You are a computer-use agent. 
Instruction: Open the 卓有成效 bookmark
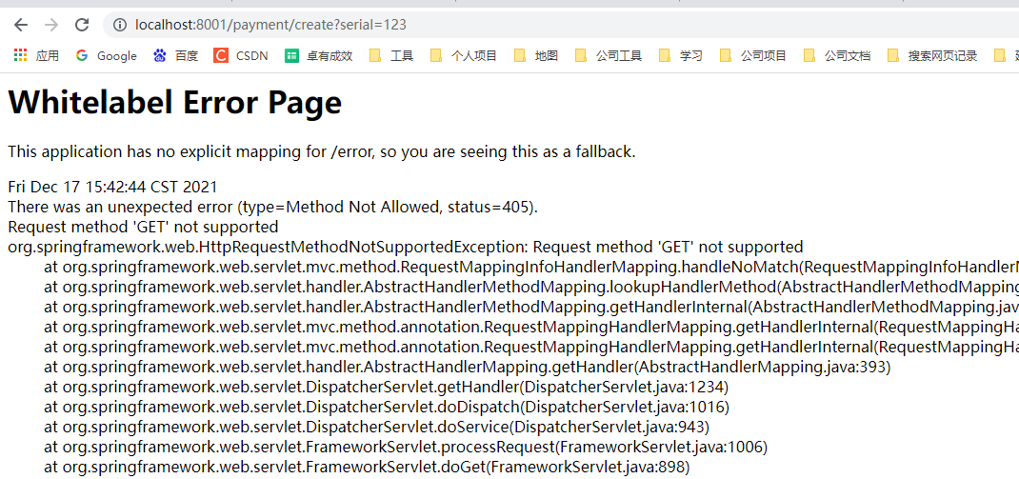(x=318, y=56)
